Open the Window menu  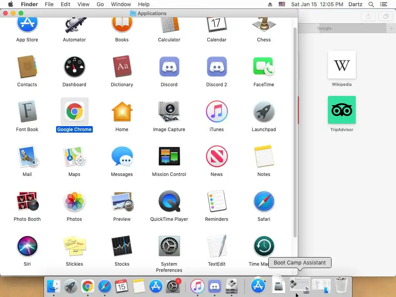tap(121, 4)
